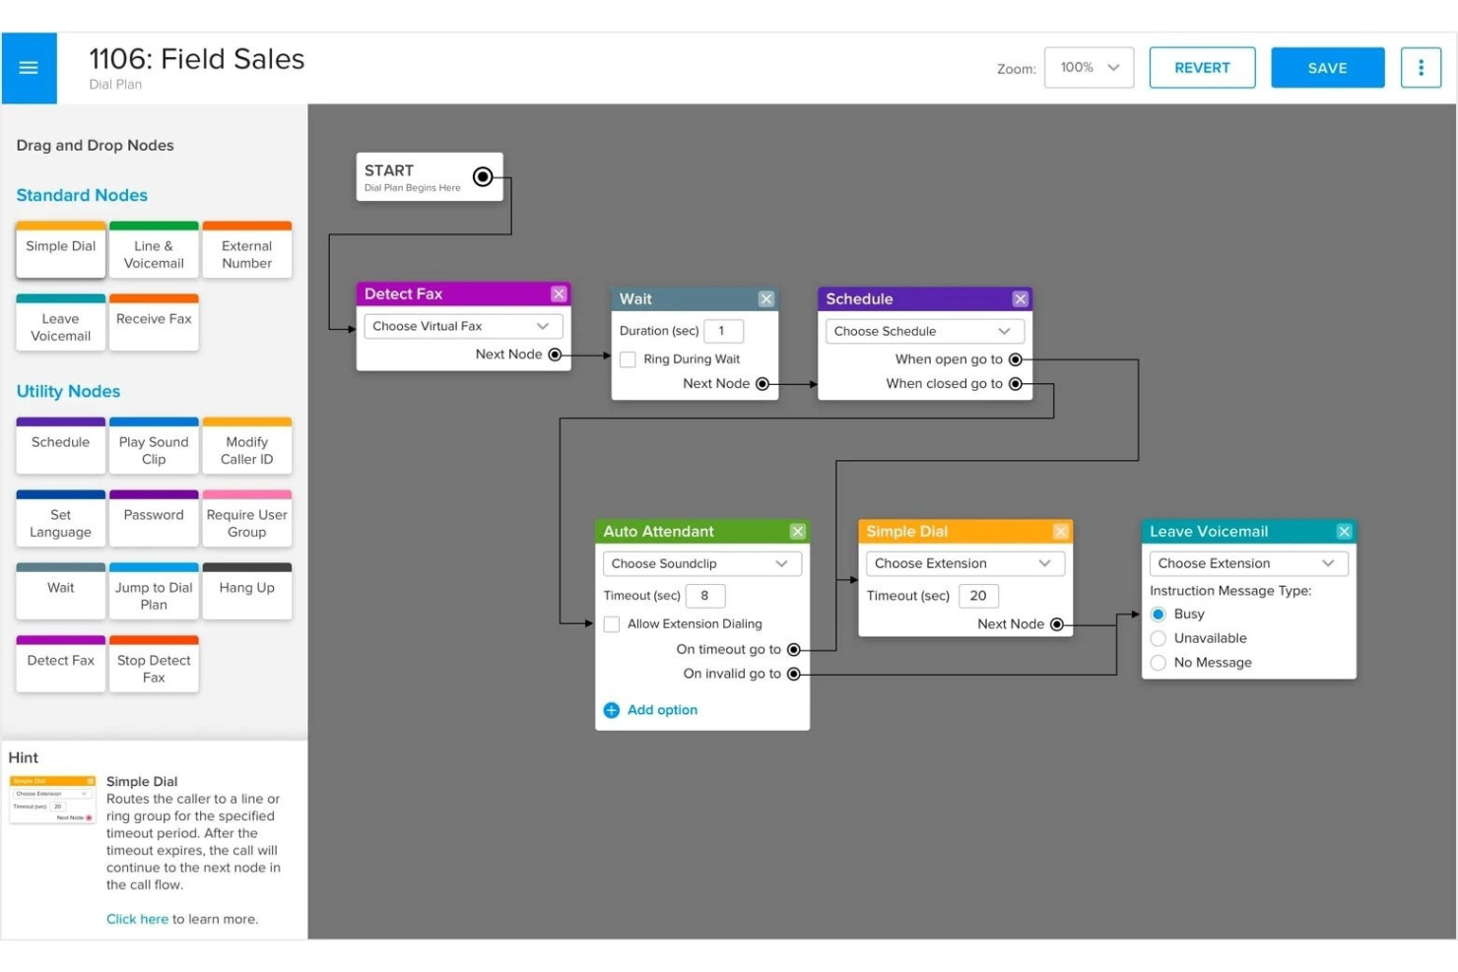This screenshot has width=1458, height=972.
Task: Open the three-dot menu near Save
Action: pyautogui.click(x=1420, y=67)
